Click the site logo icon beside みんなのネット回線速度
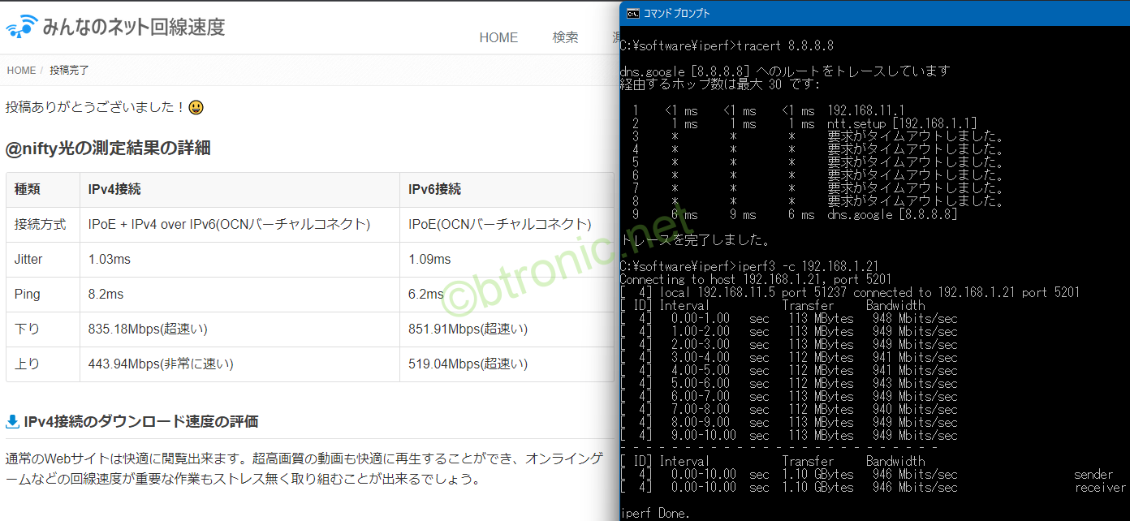1130x521 pixels. (22, 26)
